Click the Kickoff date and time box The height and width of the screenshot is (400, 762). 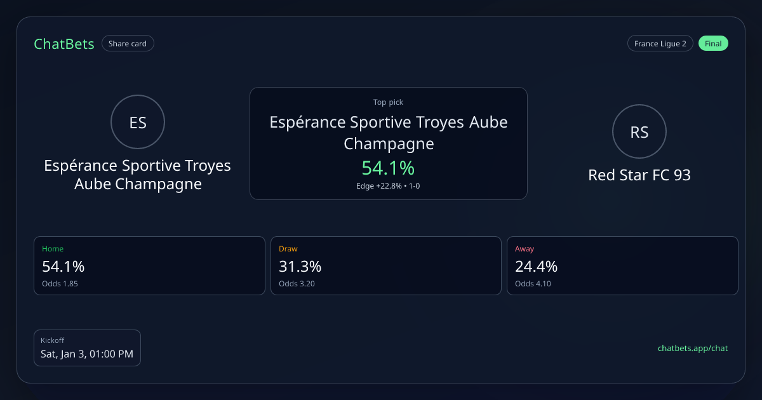(87, 348)
